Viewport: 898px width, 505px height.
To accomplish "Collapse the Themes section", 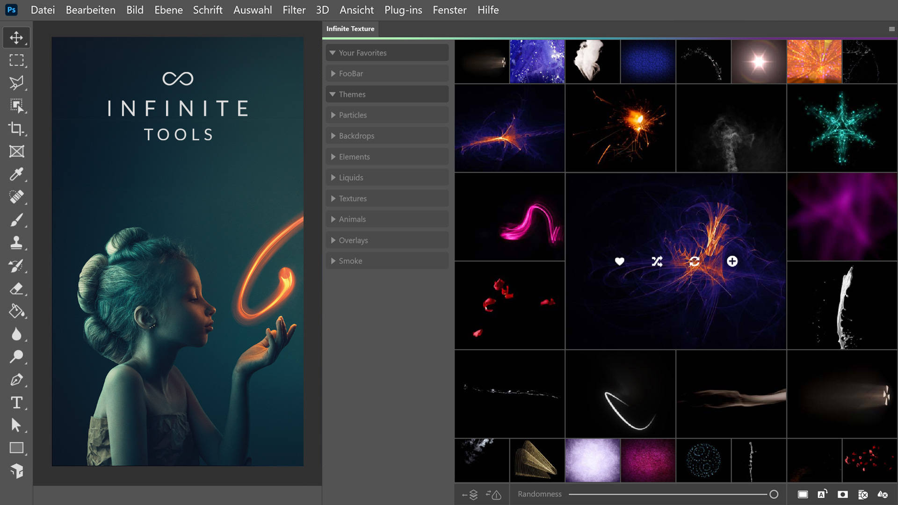I will 387,94.
